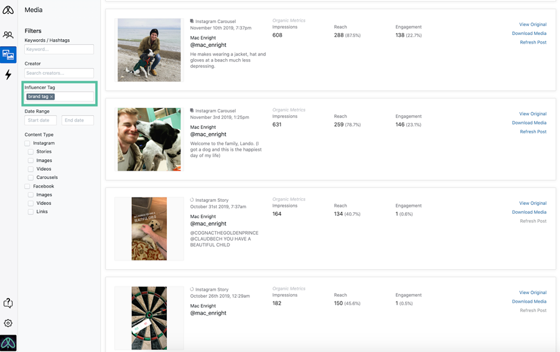This screenshot has height=352, width=560.
Task: Select the Media gallery sidebar icon
Action: pos(8,55)
